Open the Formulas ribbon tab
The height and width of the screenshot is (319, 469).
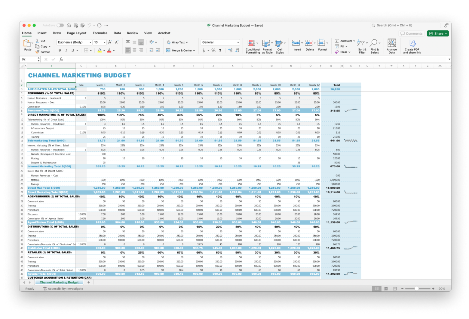tap(100, 33)
